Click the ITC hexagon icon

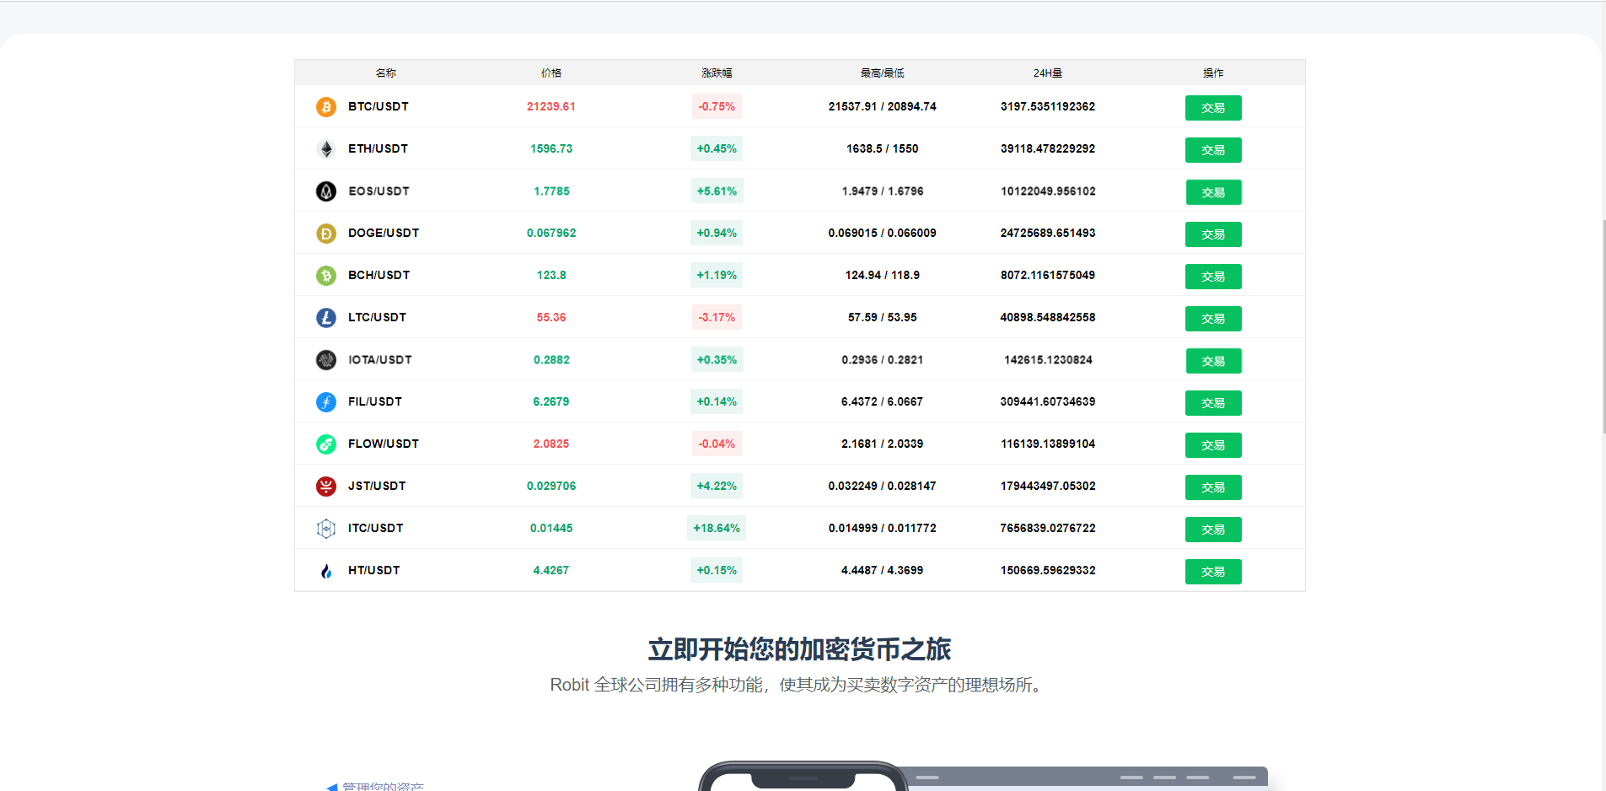click(x=325, y=529)
